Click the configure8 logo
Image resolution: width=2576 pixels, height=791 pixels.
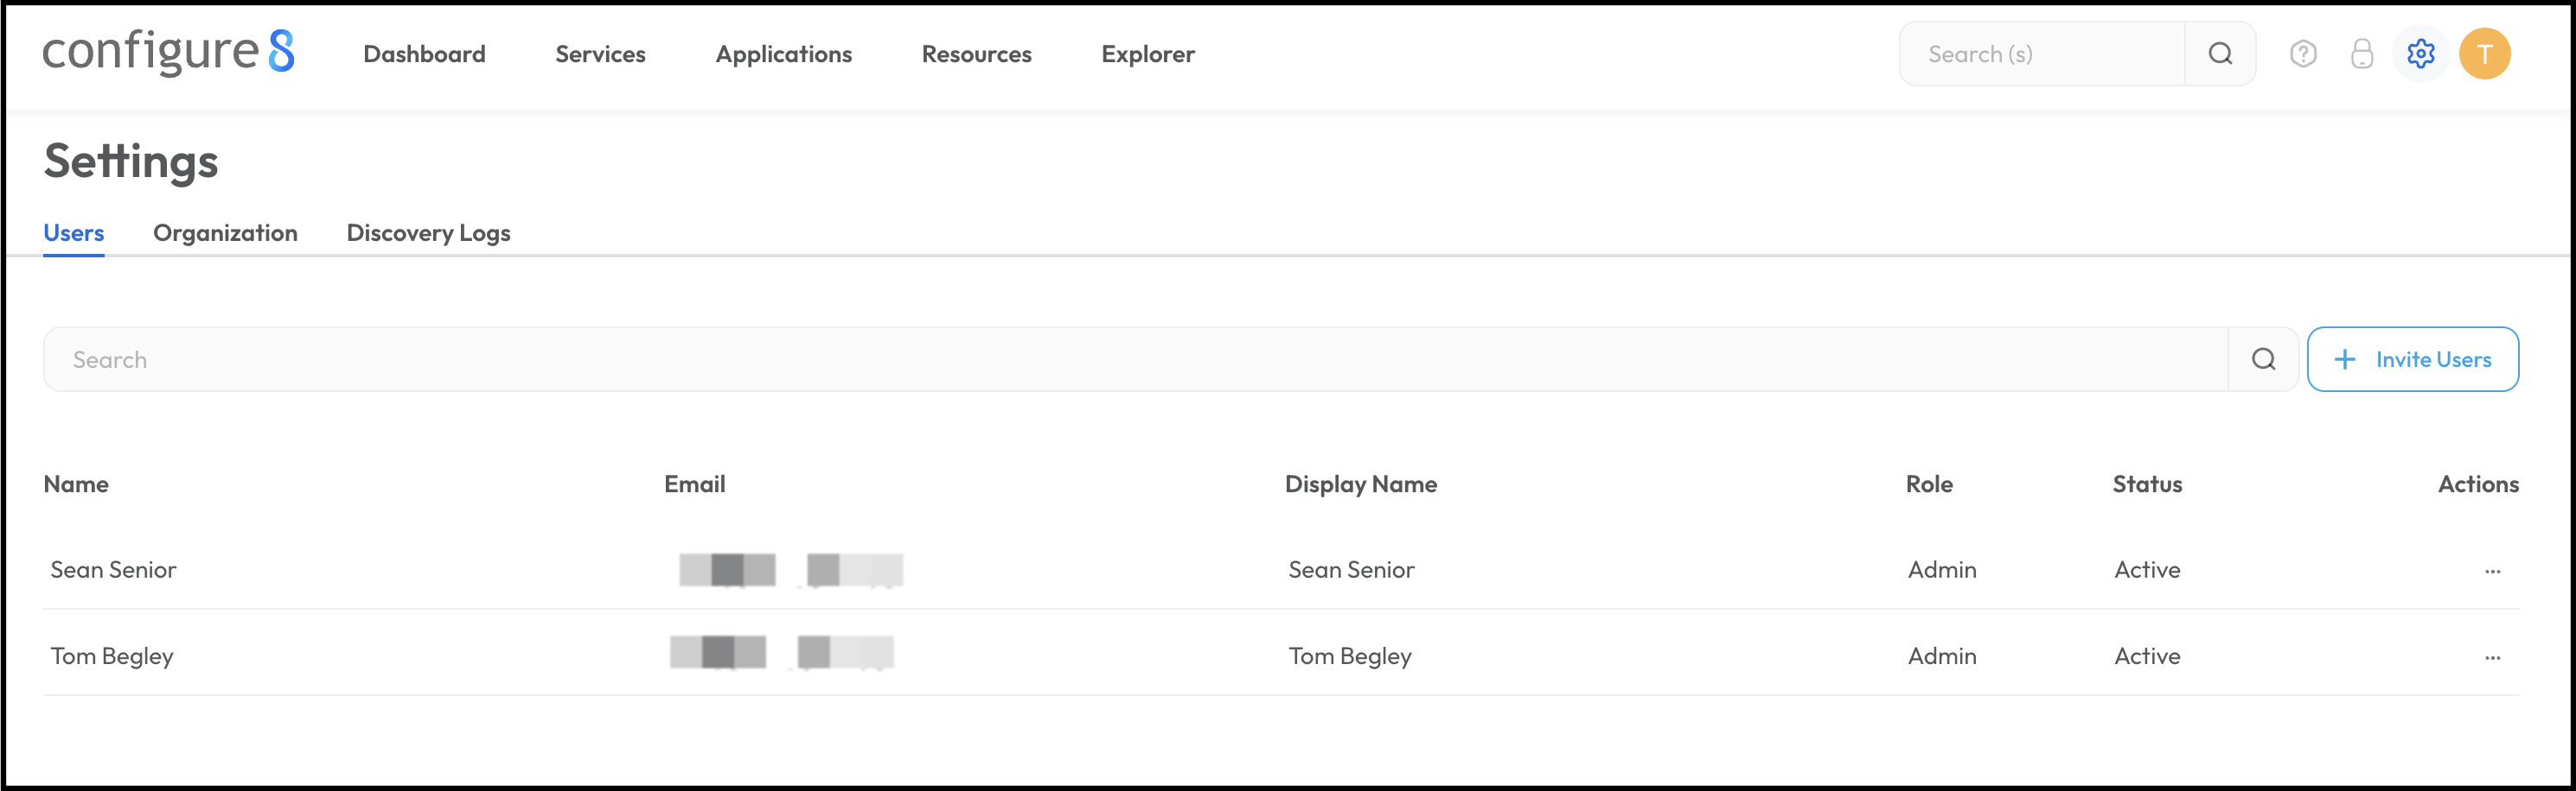click(x=168, y=52)
